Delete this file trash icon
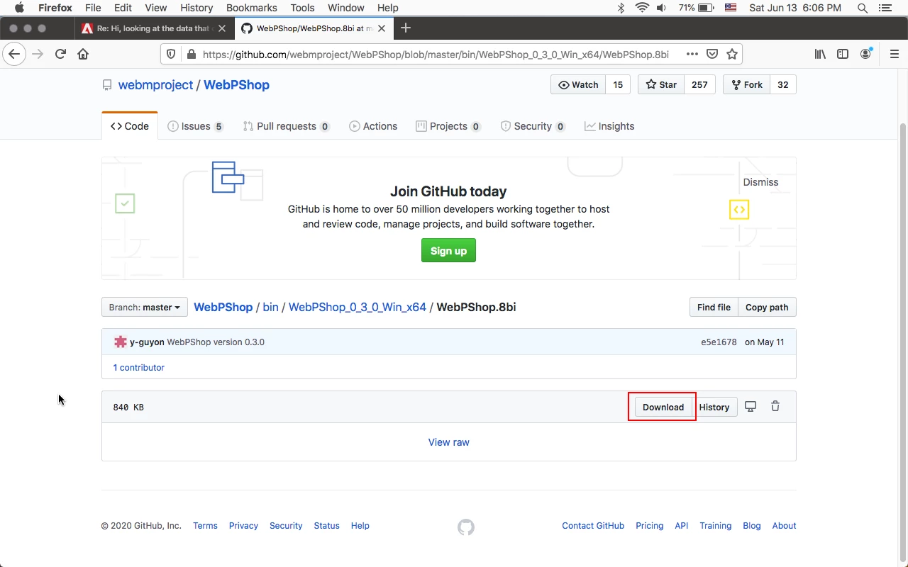Image resolution: width=908 pixels, height=567 pixels. point(775,406)
